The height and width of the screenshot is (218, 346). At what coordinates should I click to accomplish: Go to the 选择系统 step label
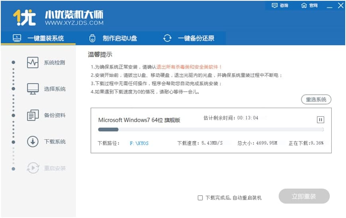pyautogui.click(x=55, y=89)
